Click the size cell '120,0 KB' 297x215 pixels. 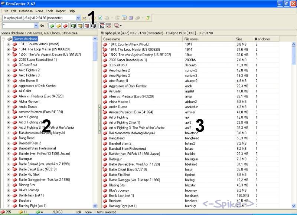pyautogui.click(x=243, y=196)
